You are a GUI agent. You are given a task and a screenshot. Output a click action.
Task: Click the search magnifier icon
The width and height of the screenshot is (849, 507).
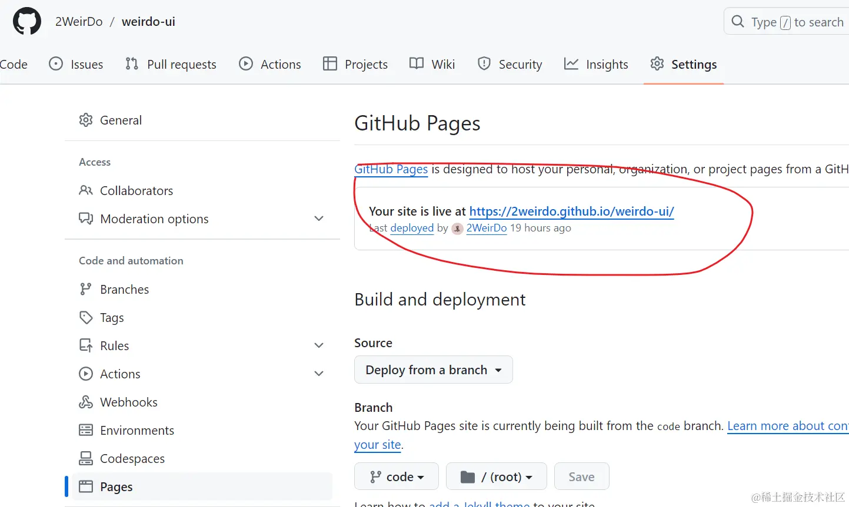[738, 22]
